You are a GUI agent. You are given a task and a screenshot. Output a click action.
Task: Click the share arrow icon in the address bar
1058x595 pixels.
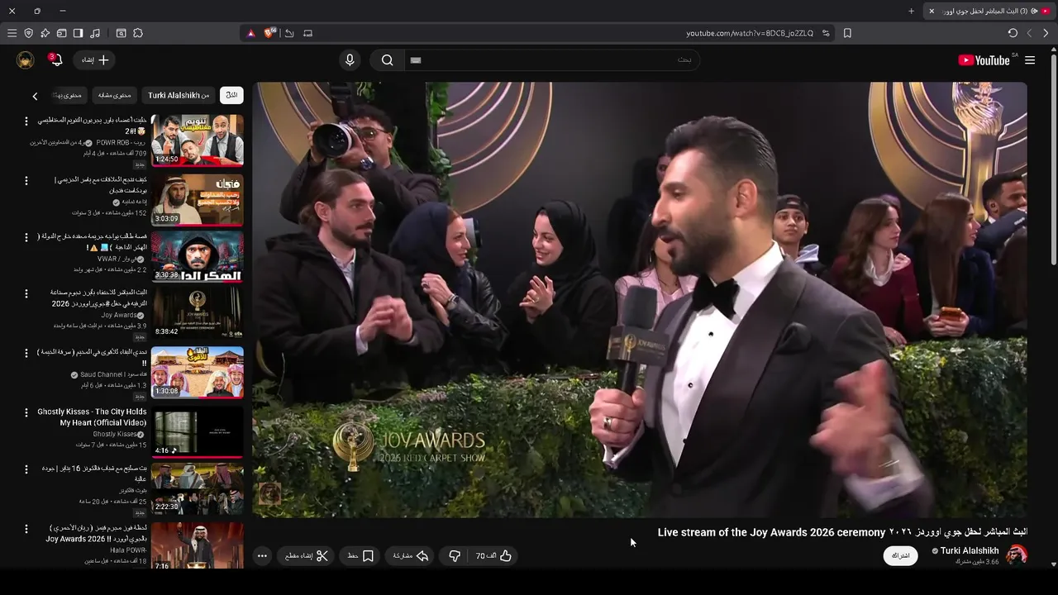point(289,33)
